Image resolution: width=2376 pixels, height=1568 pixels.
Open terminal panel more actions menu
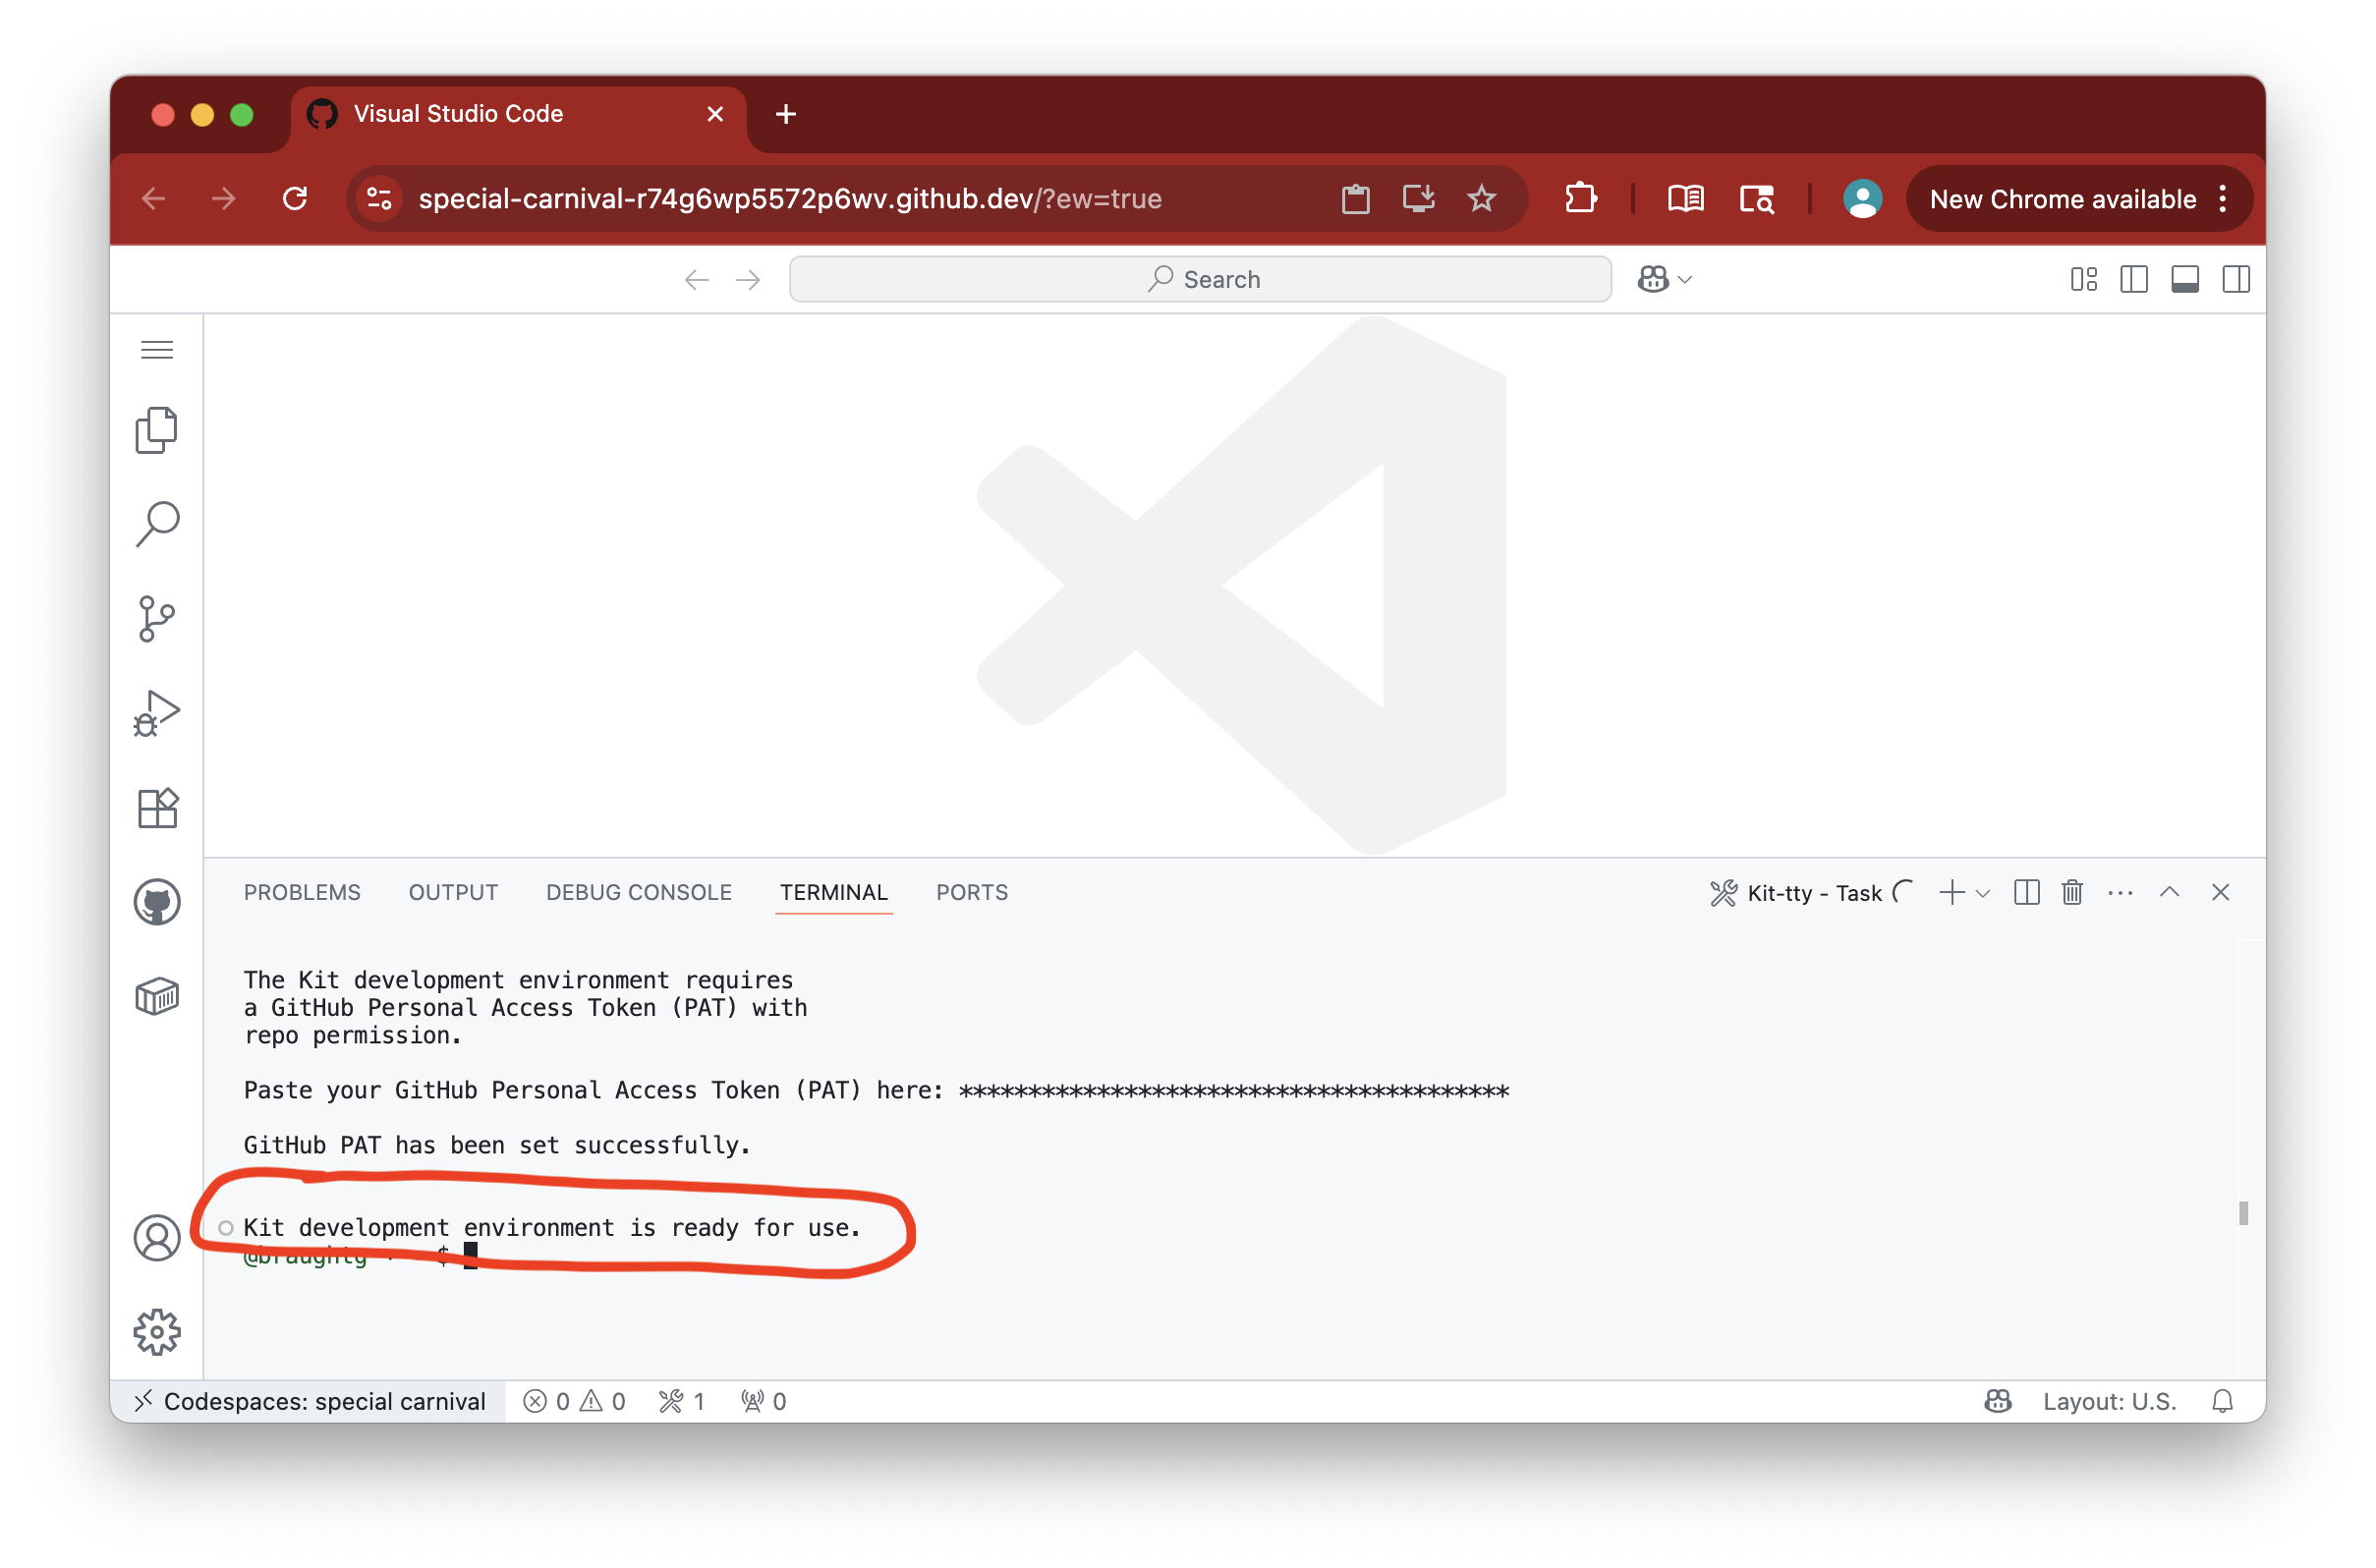(x=2119, y=892)
